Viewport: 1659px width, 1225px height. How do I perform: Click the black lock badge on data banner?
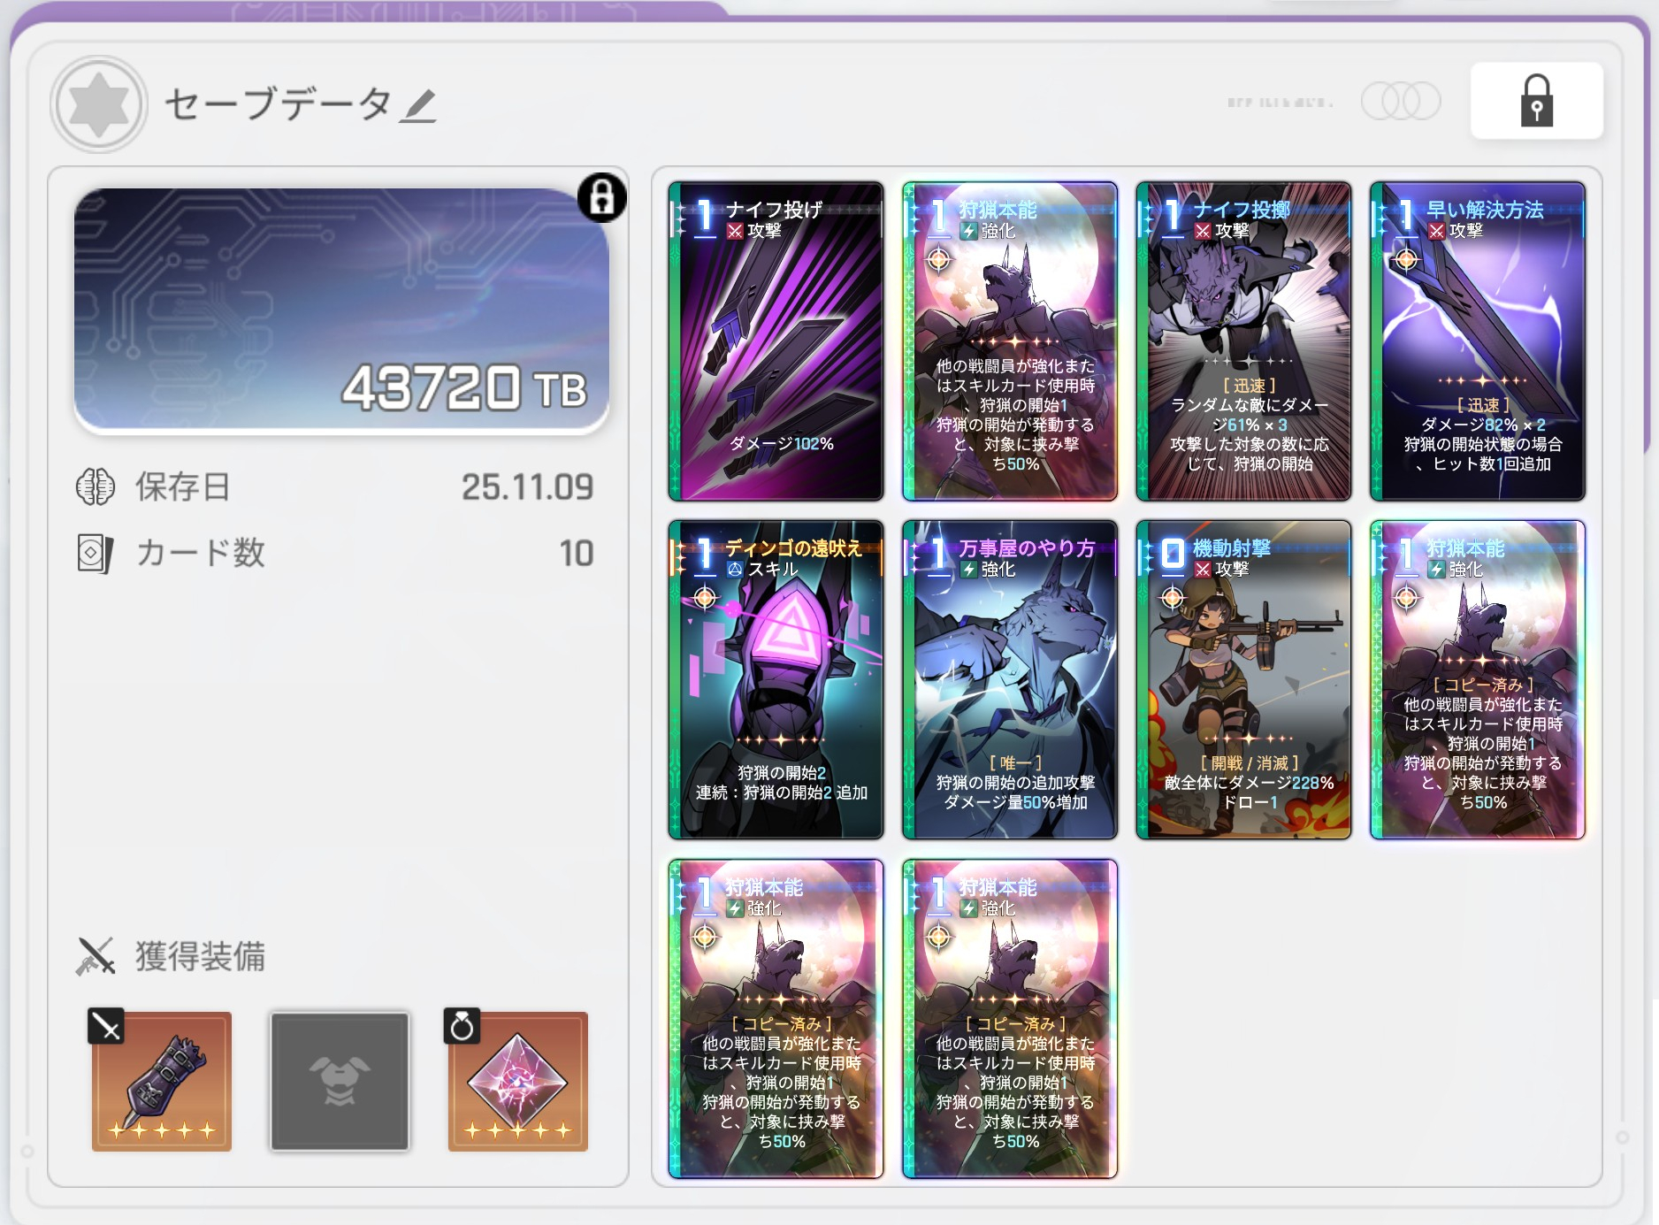click(x=602, y=197)
